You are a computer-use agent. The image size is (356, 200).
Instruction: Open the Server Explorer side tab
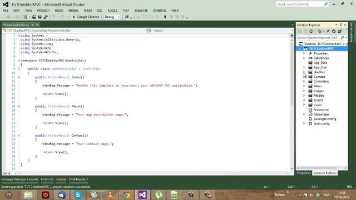(x=352, y=32)
